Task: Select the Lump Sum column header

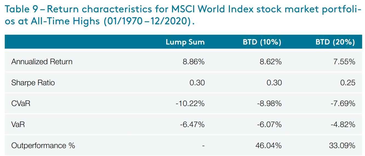Action: [185, 42]
